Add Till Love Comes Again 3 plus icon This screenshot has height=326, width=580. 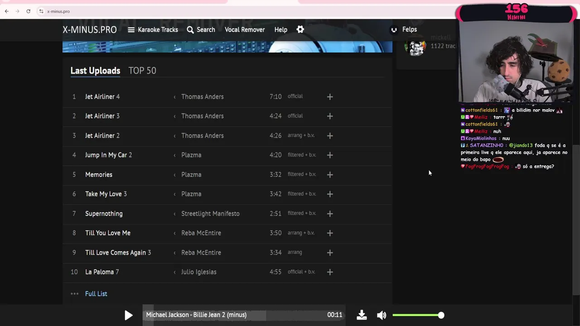coord(330,252)
